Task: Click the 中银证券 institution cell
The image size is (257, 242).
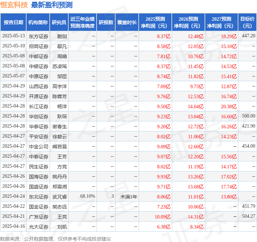Action: tap(39, 66)
